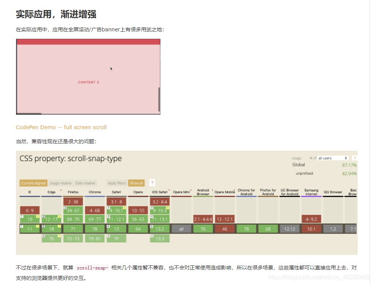Click the "?" help icon next to the usage dropdown

pyautogui.click(x=355, y=157)
